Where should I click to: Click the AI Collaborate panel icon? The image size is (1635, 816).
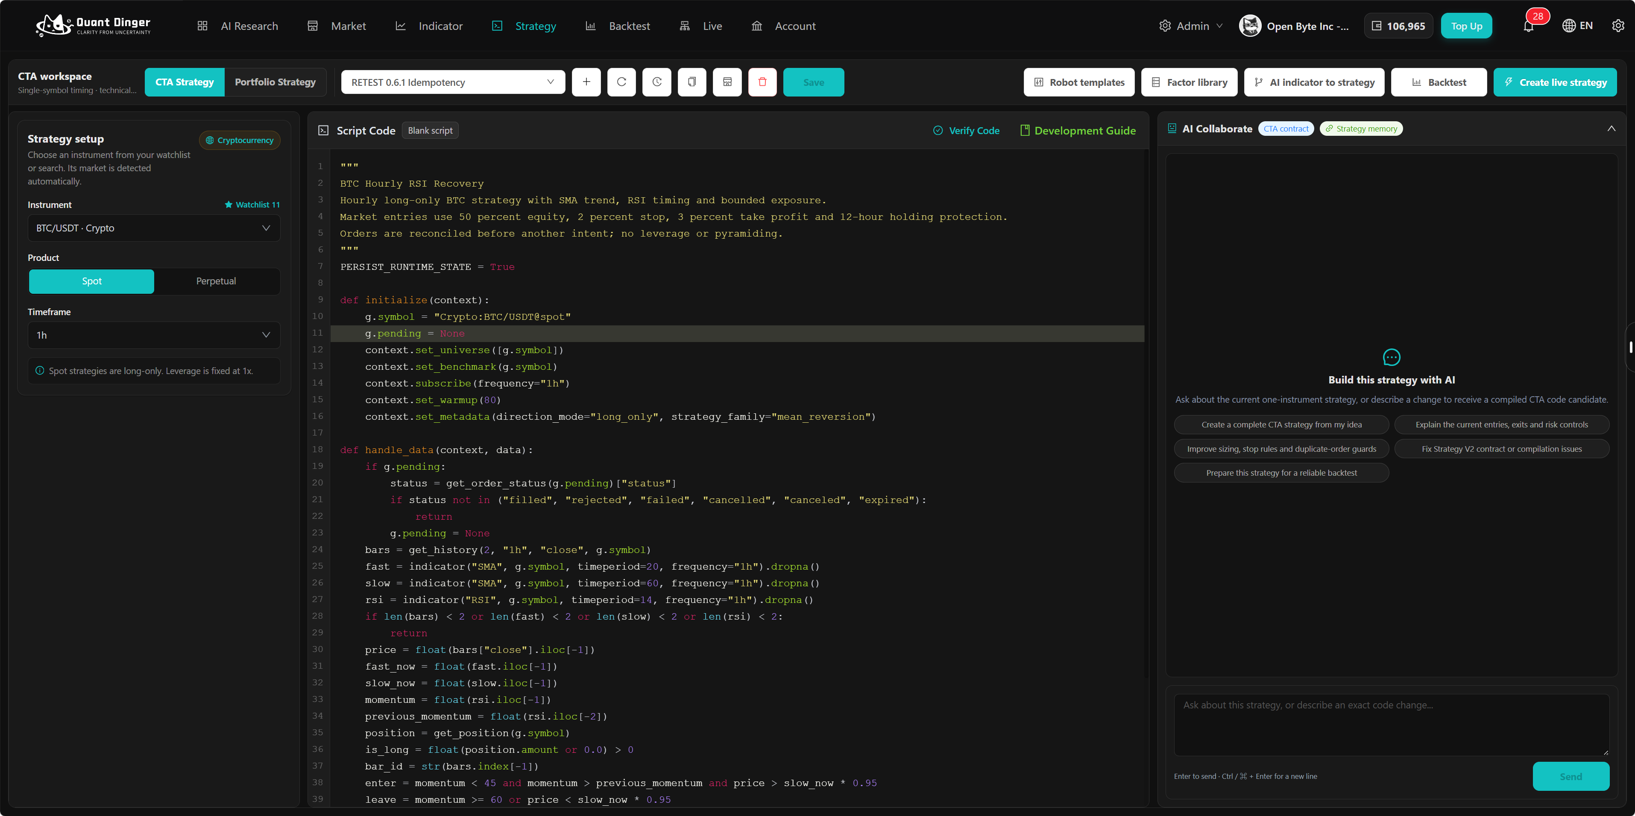pos(1172,128)
